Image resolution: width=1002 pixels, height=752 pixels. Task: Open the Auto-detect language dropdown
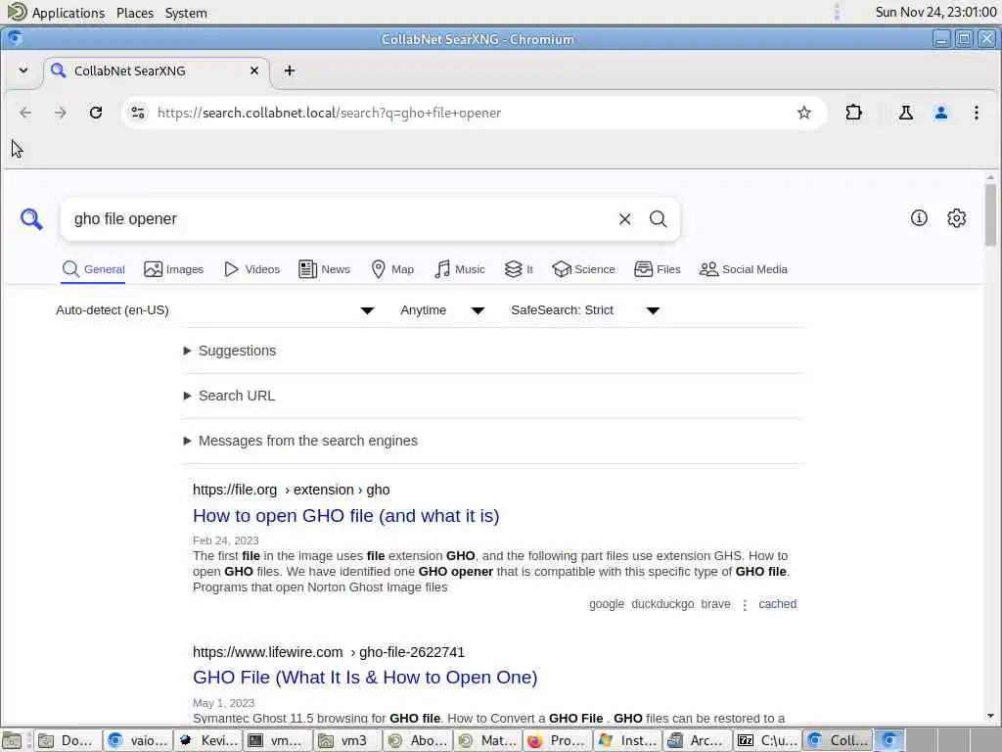(215, 310)
